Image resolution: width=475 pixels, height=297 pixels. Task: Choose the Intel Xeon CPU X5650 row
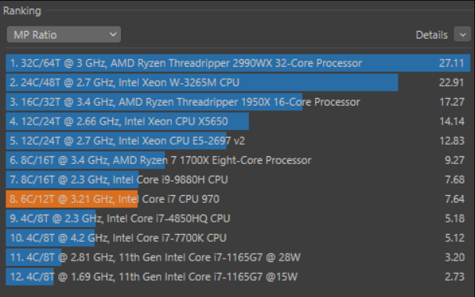[238, 121]
